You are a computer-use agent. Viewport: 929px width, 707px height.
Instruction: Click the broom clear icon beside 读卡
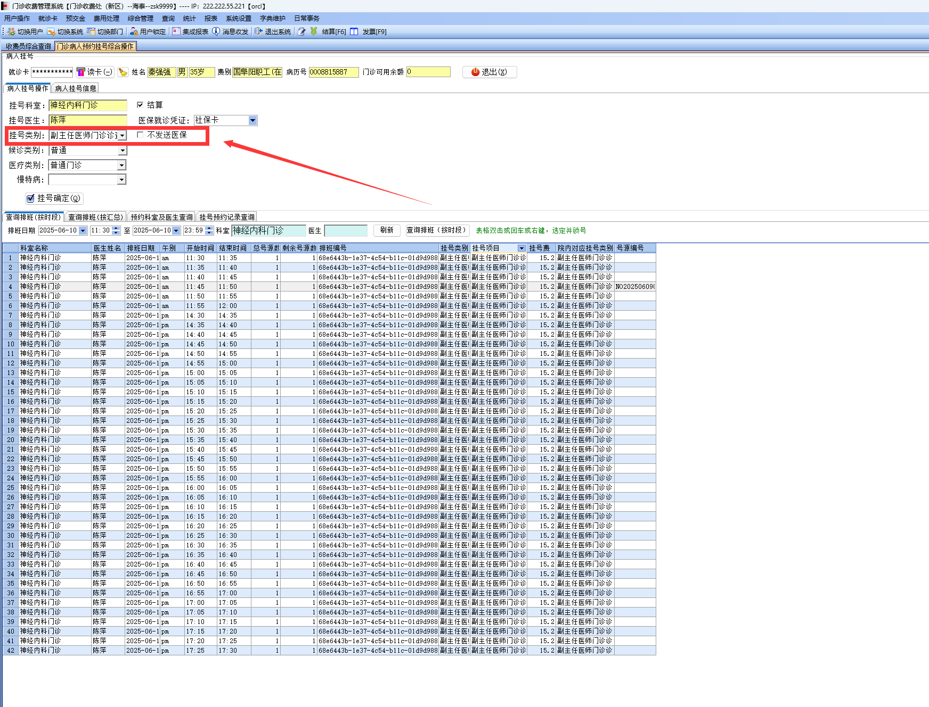coord(123,72)
